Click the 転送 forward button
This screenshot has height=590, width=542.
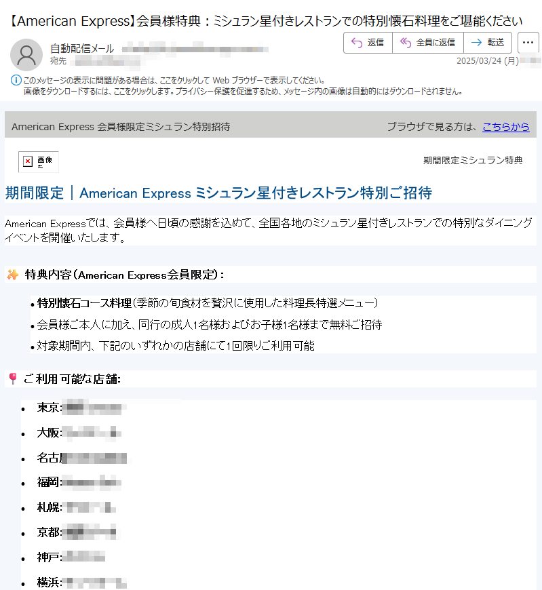pos(488,43)
